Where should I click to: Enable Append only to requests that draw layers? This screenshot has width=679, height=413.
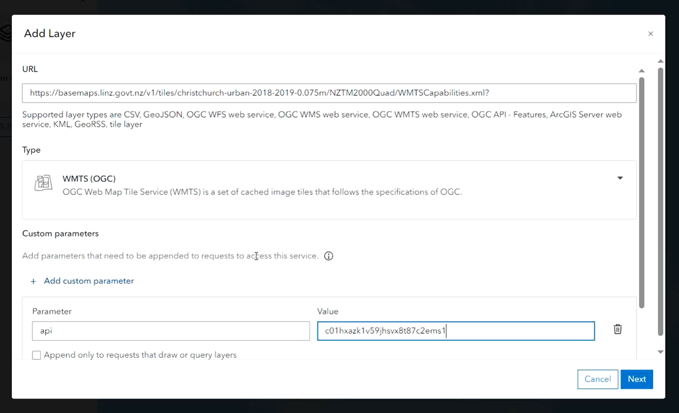pyautogui.click(x=36, y=355)
